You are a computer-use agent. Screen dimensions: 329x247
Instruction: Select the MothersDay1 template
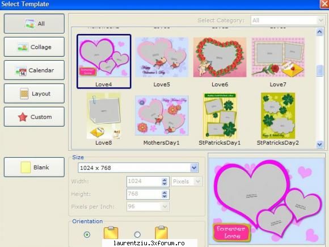162,115
